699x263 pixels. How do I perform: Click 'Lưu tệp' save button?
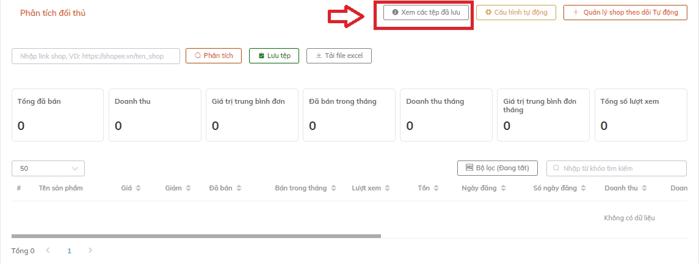click(273, 56)
